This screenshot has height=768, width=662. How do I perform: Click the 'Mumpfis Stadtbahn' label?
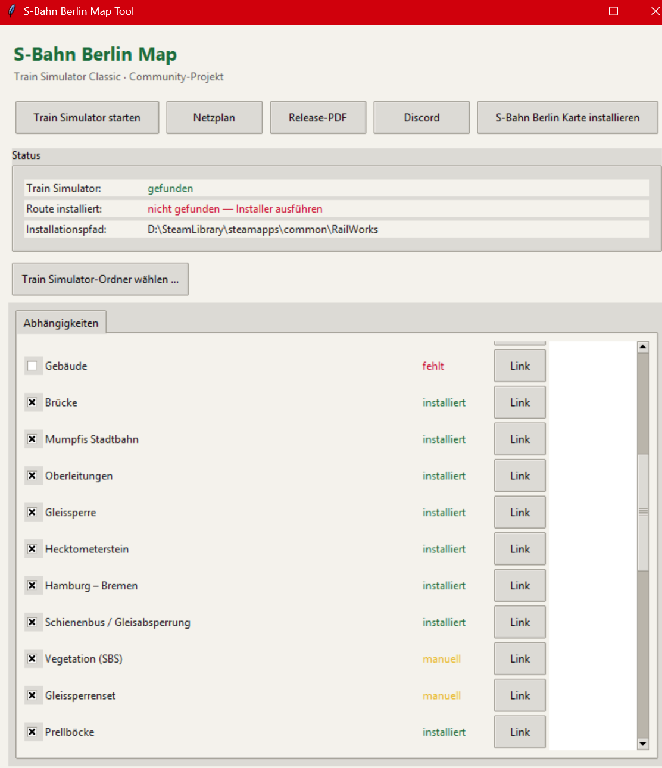coord(92,439)
